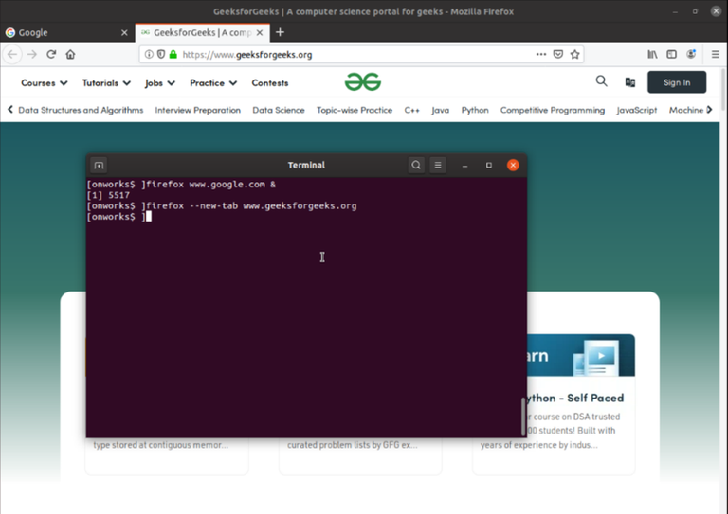
Task: Close the GeeksforGeeks tab
Action: tap(260, 32)
